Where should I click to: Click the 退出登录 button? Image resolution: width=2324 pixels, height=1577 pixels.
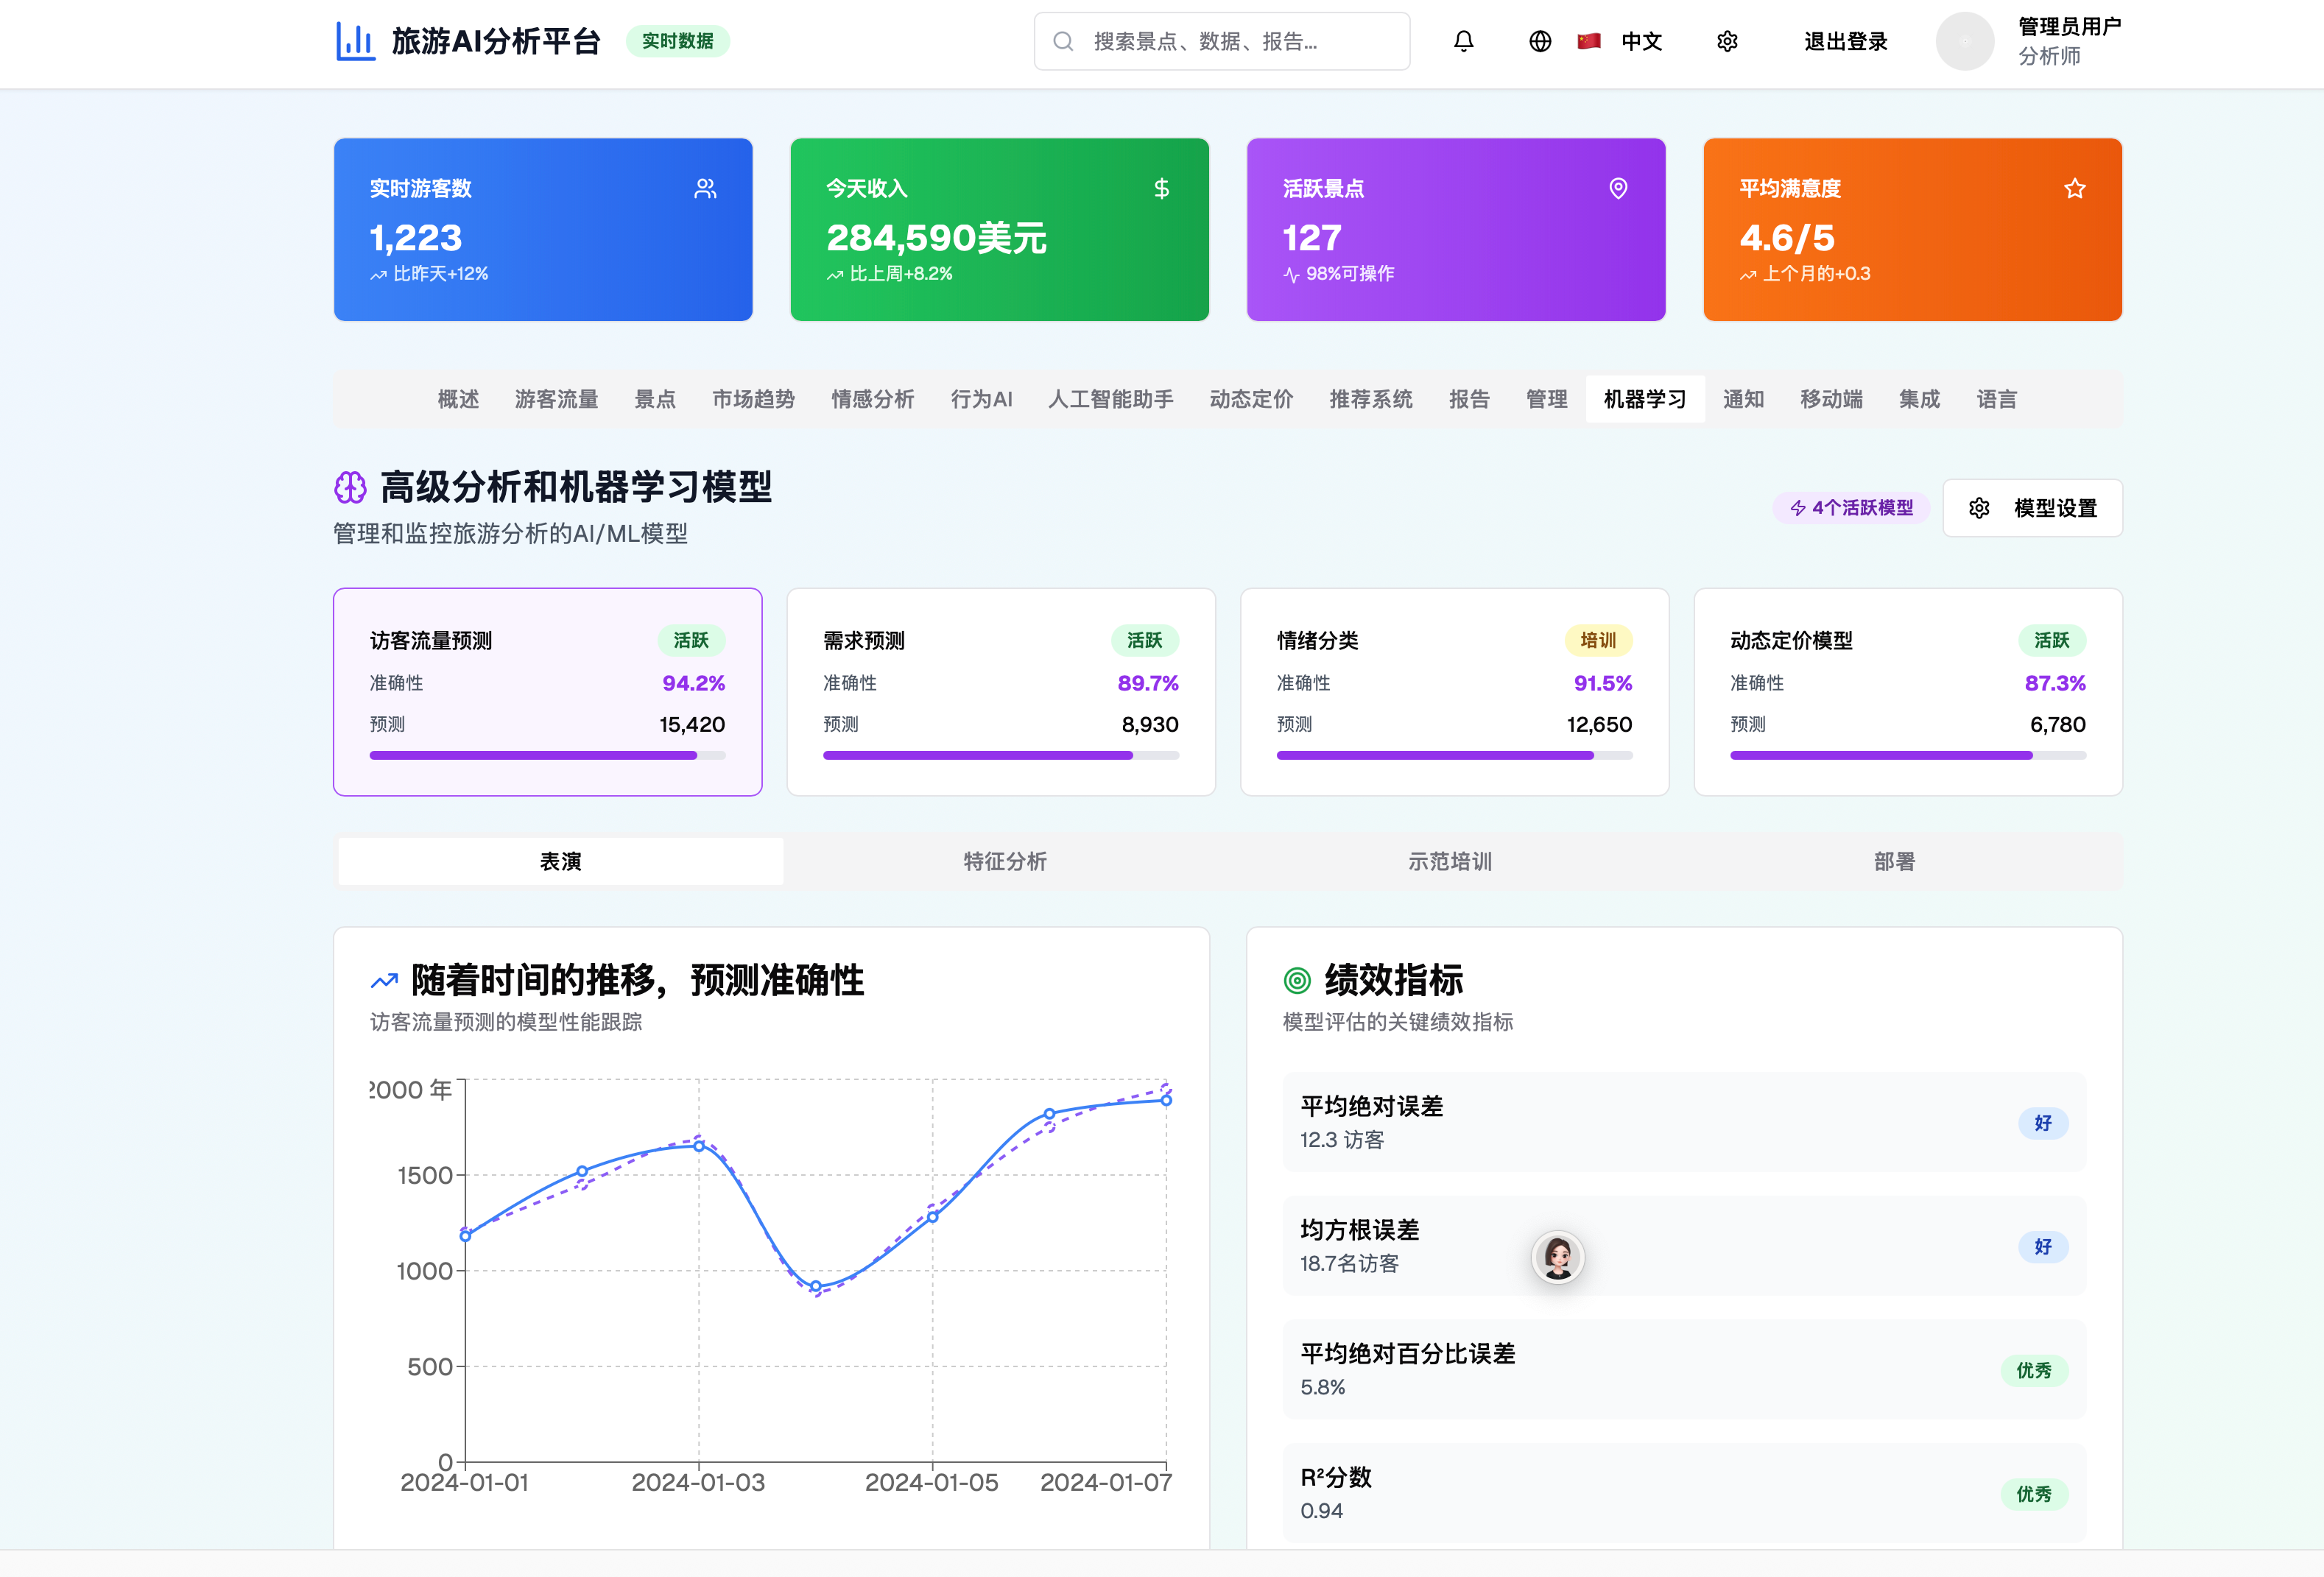pos(1845,41)
